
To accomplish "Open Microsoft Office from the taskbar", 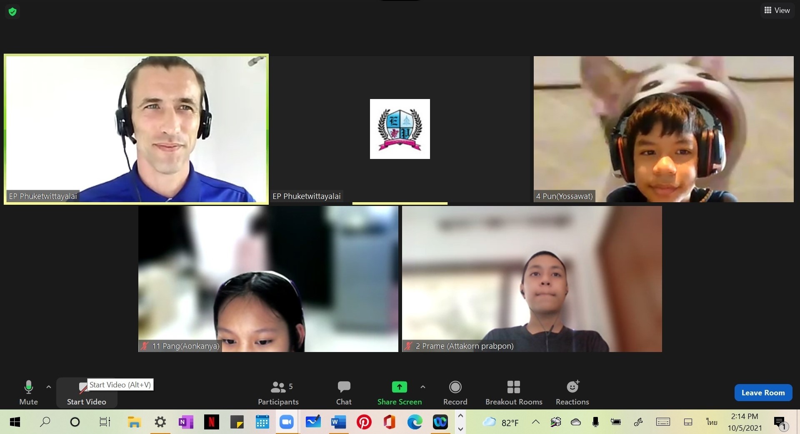I will coord(389,422).
